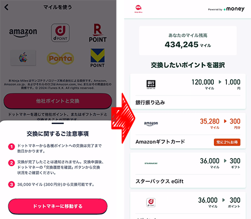
Task: Tap the bank icon in first card
Action: (151, 84)
